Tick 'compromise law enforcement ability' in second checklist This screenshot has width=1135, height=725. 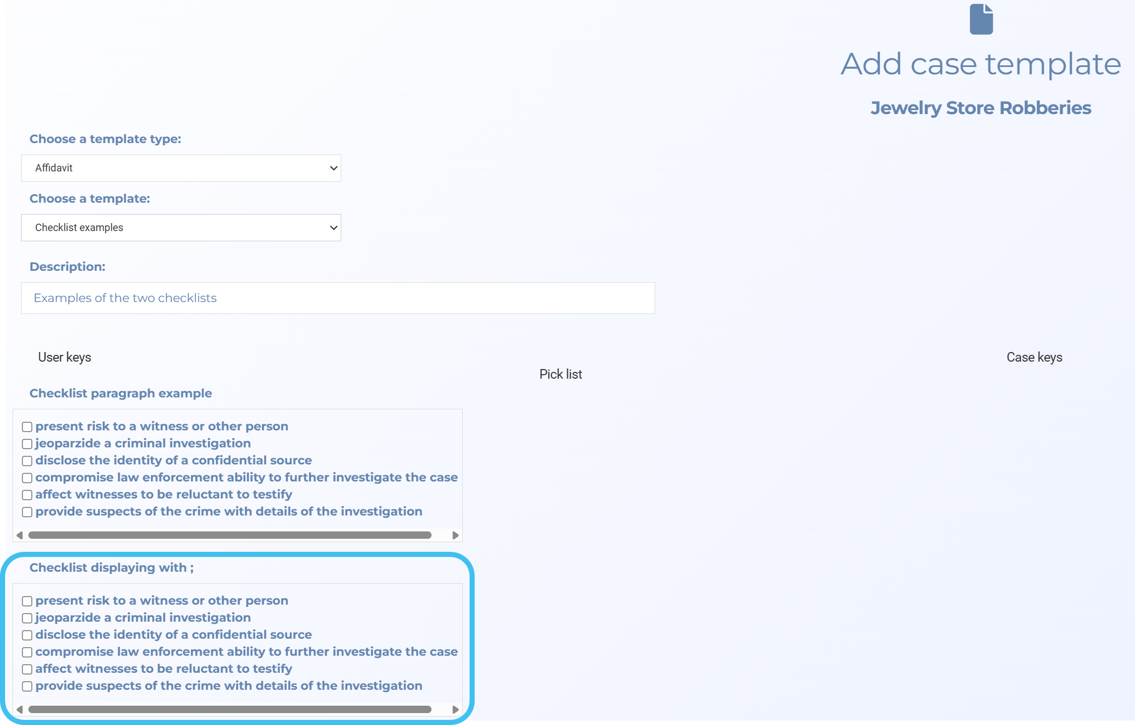[x=27, y=652]
